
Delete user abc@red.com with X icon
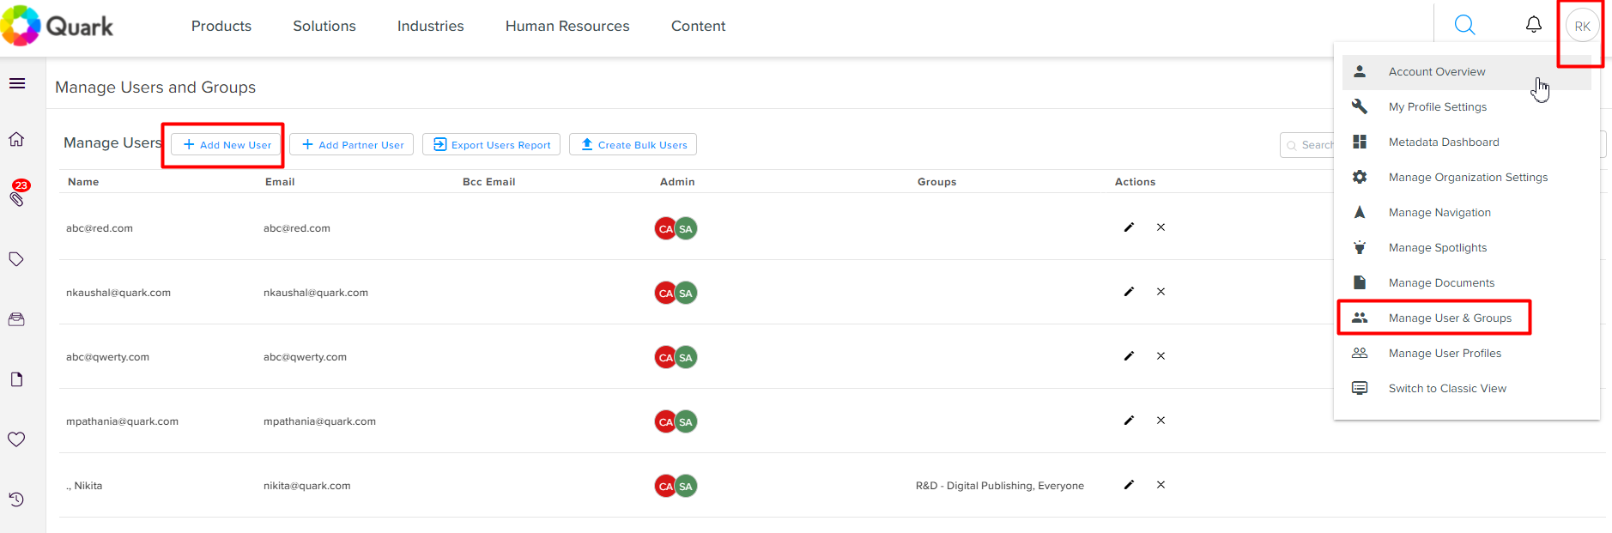coord(1161,227)
